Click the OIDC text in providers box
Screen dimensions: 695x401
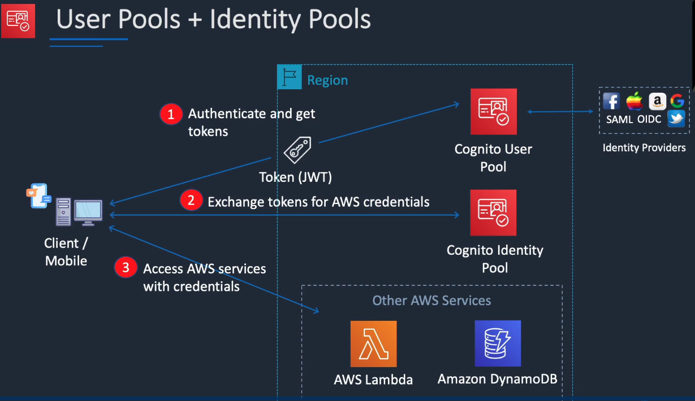[650, 120]
